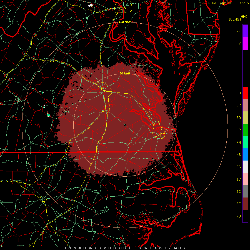Click the GR pink legend swatch
Viewport: 250px width, 250px height.
tap(245, 105)
